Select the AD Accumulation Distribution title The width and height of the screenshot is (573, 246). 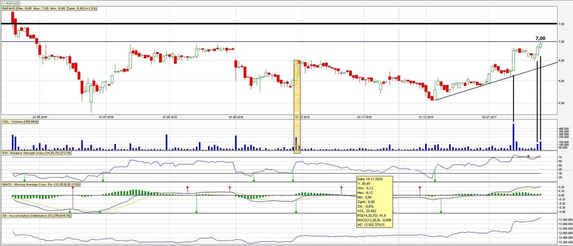(37, 215)
